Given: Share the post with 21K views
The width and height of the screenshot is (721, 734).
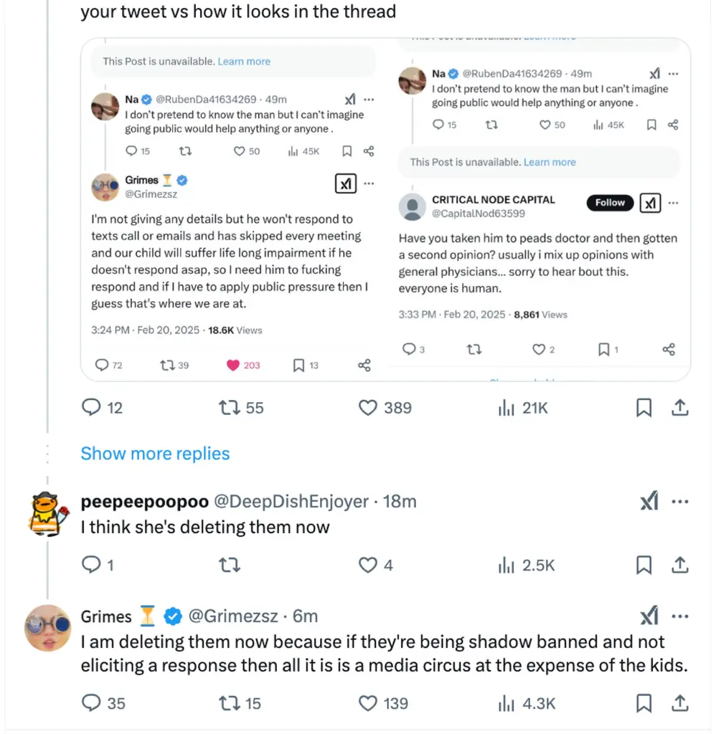Looking at the screenshot, I should [679, 408].
